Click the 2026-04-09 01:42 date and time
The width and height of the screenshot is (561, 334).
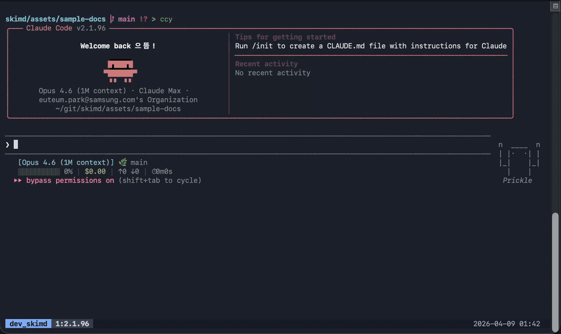click(507, 324)
